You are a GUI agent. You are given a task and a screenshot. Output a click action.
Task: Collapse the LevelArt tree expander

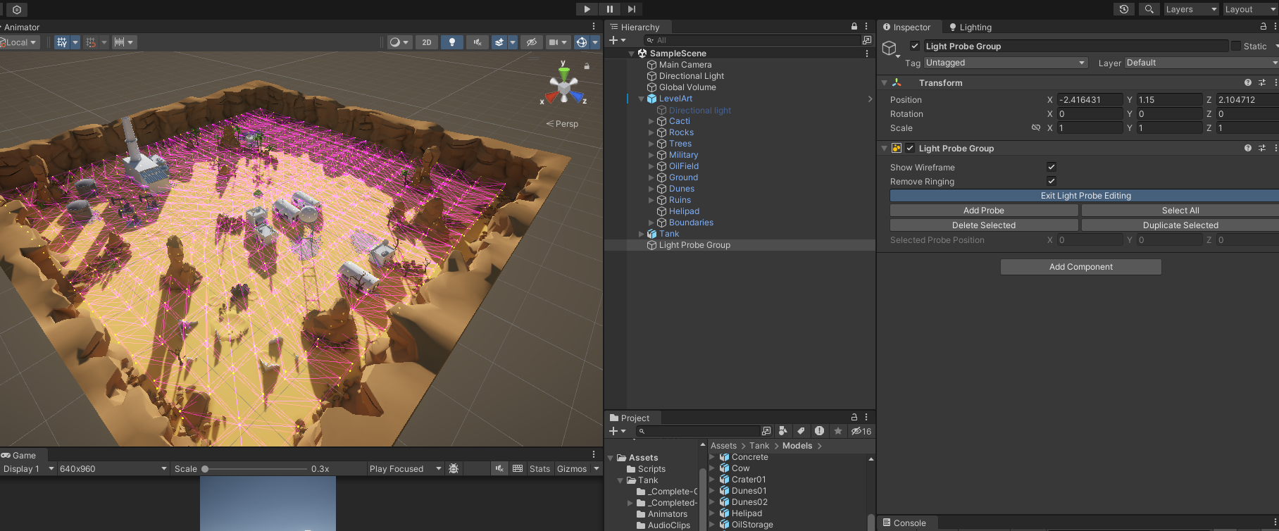(641, 99)
